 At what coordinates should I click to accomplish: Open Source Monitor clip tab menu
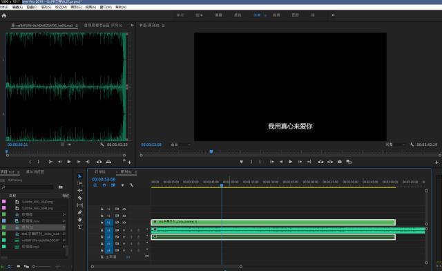77,26
